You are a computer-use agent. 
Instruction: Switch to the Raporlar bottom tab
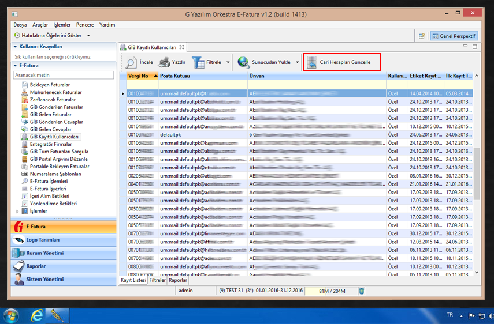tap(178, 280)
